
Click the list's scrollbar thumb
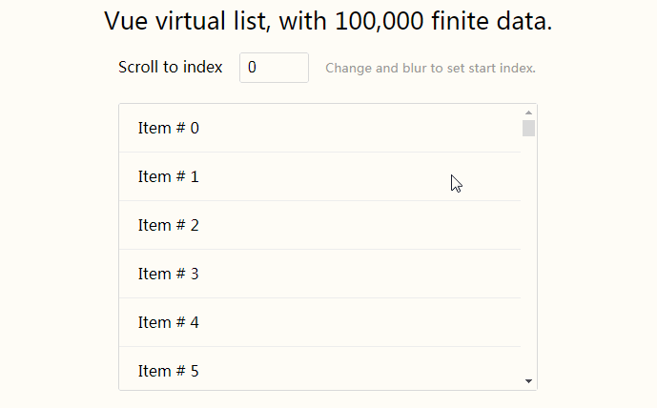(529, 129)
